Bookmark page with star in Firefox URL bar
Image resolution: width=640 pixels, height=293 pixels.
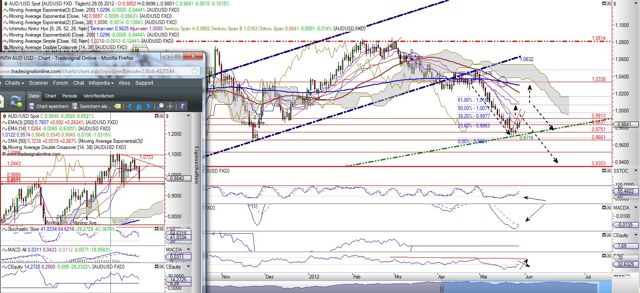[x=195, y=71]
